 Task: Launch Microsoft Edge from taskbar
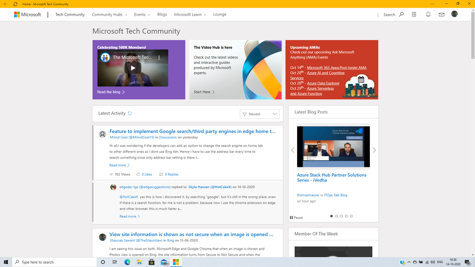(x=127, y=262)
